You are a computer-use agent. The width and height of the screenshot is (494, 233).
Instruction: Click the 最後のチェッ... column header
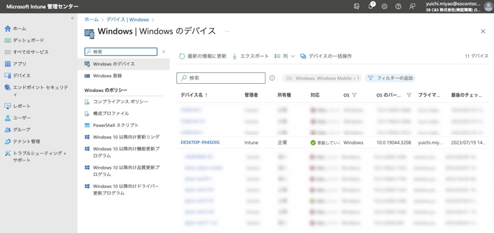pos(467,95)
